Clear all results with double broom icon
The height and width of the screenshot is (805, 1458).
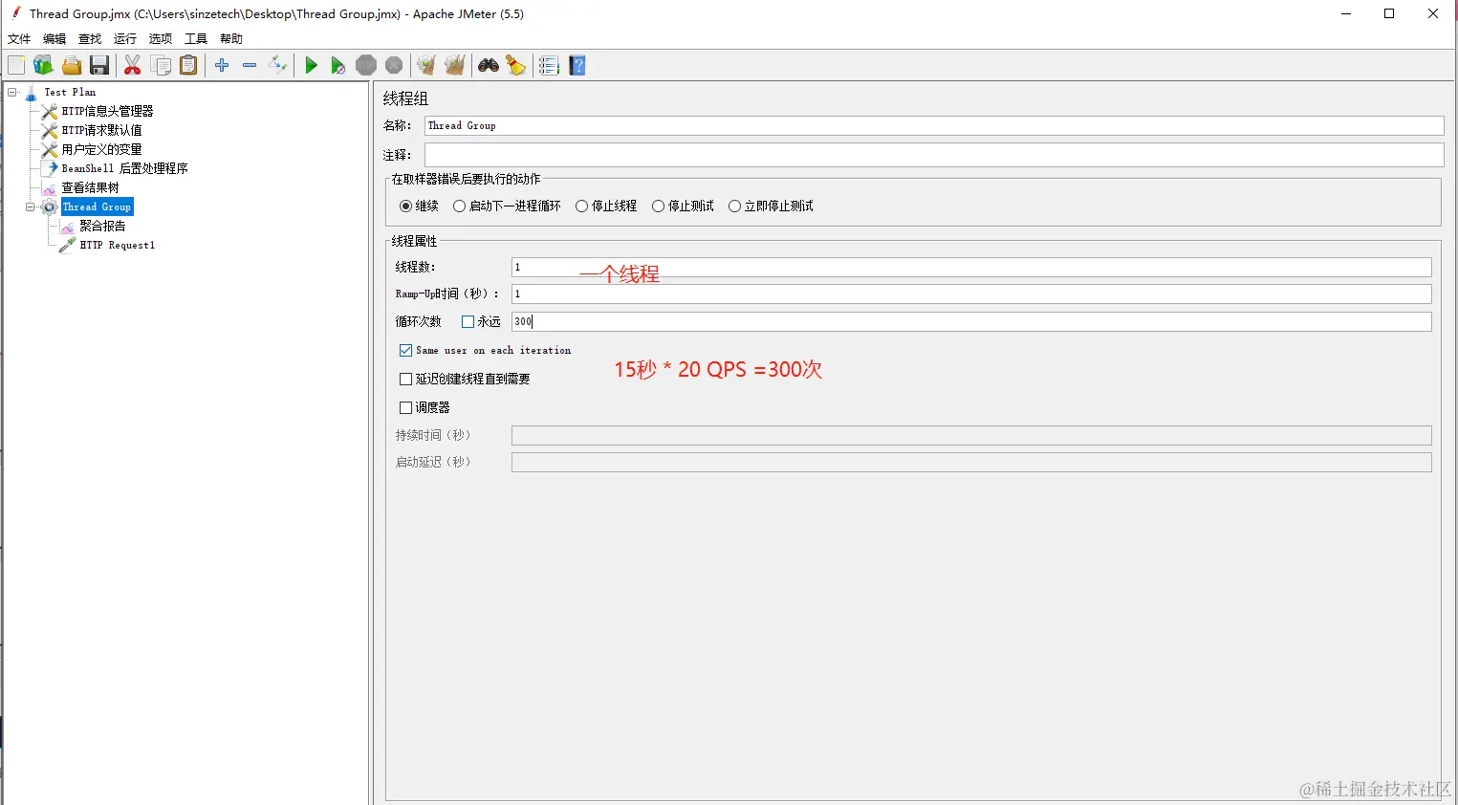pyautogui.click(x=455, y=65)
